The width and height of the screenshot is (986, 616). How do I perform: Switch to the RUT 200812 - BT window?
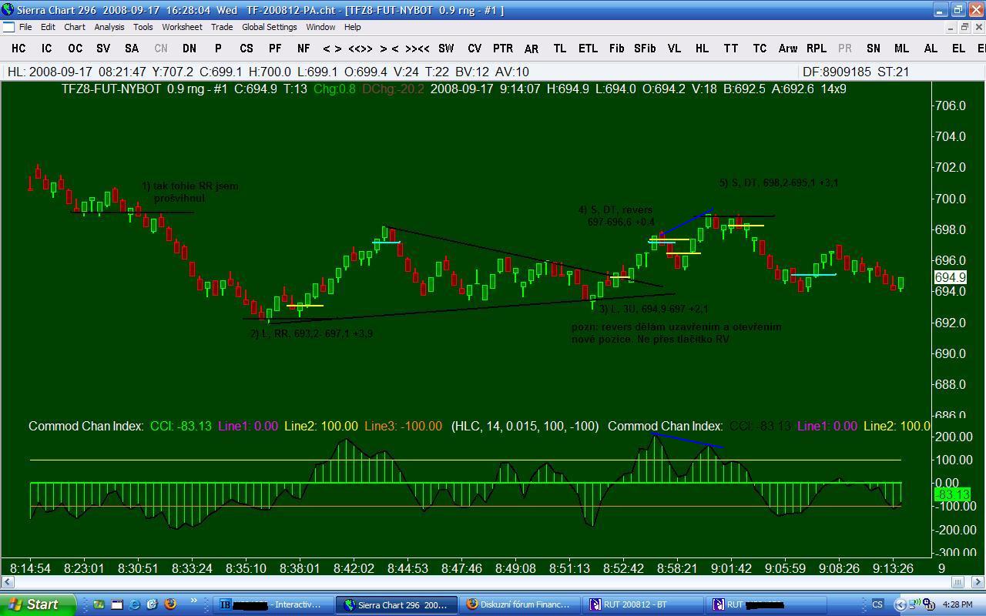click(x=643, y=604)
